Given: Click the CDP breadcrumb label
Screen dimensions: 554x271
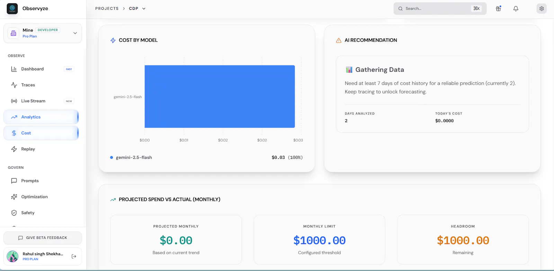Looking at the screenshot, I should tap(134, 9).
